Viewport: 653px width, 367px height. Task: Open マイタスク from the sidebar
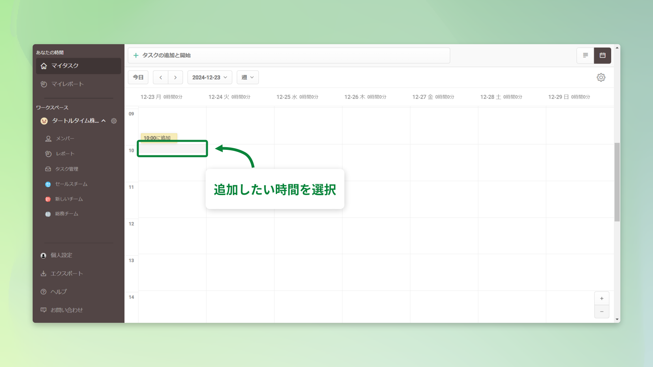coord(66,66)
